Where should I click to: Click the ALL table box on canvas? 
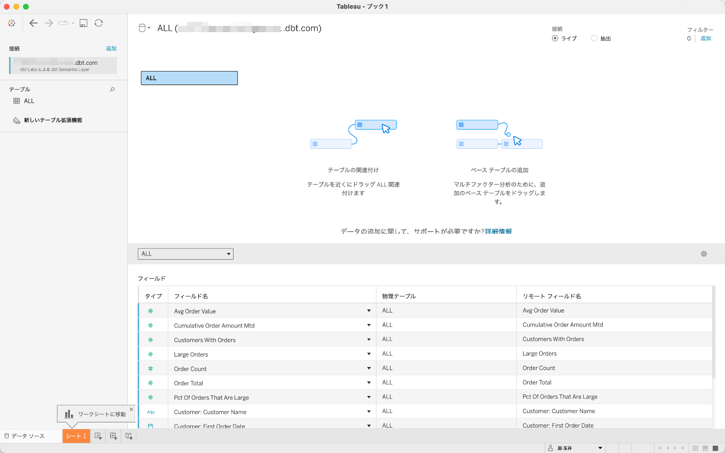[189, 78]
